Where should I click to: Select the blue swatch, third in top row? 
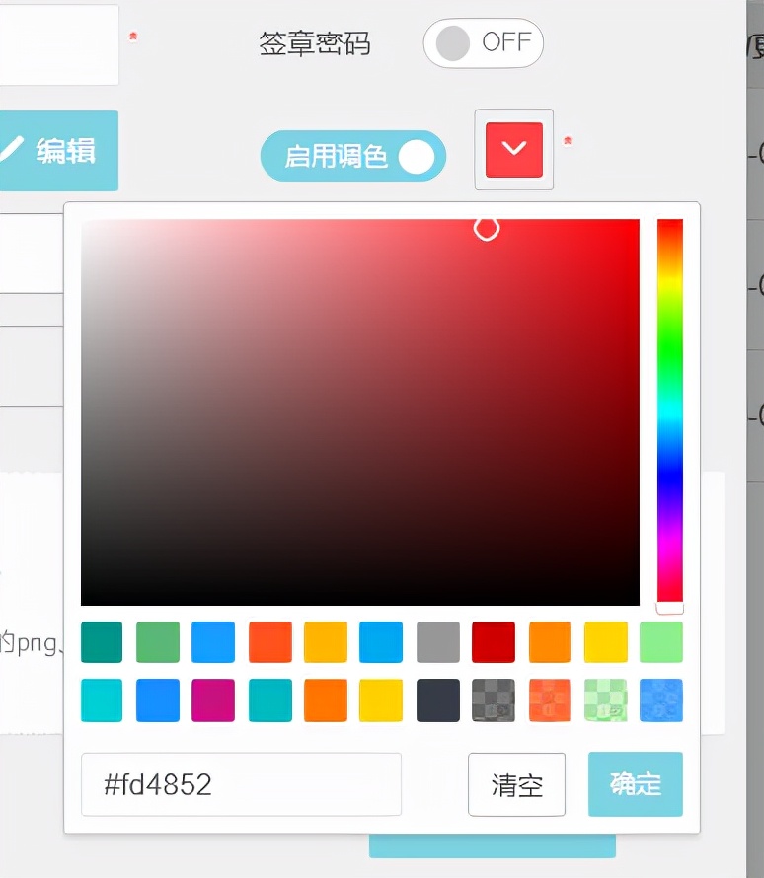click(213, 641)
